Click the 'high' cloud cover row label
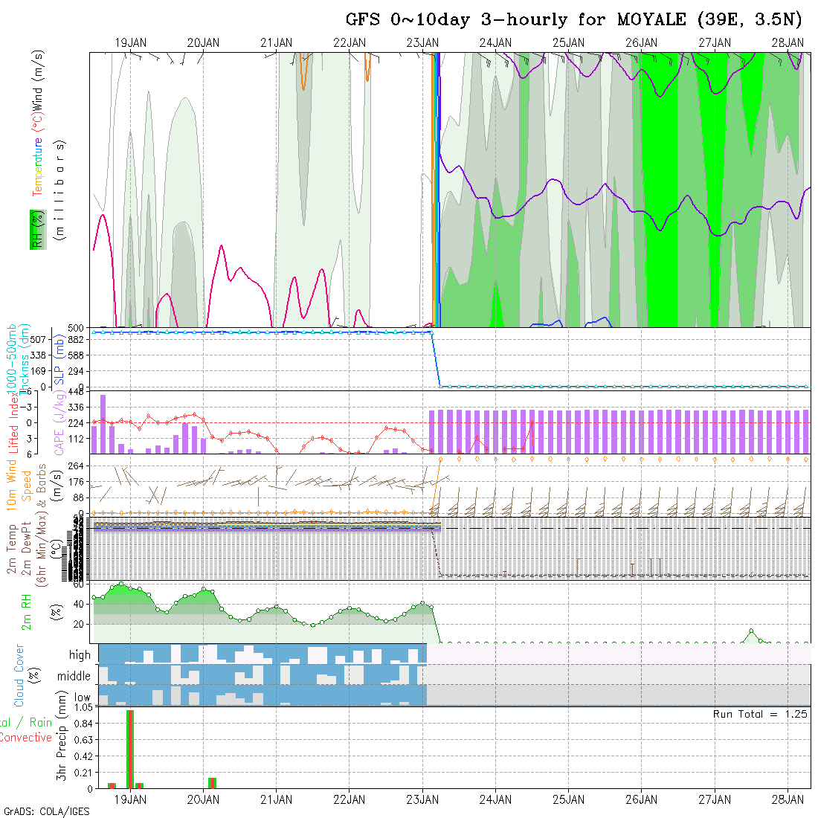 (x=80, y=655)
